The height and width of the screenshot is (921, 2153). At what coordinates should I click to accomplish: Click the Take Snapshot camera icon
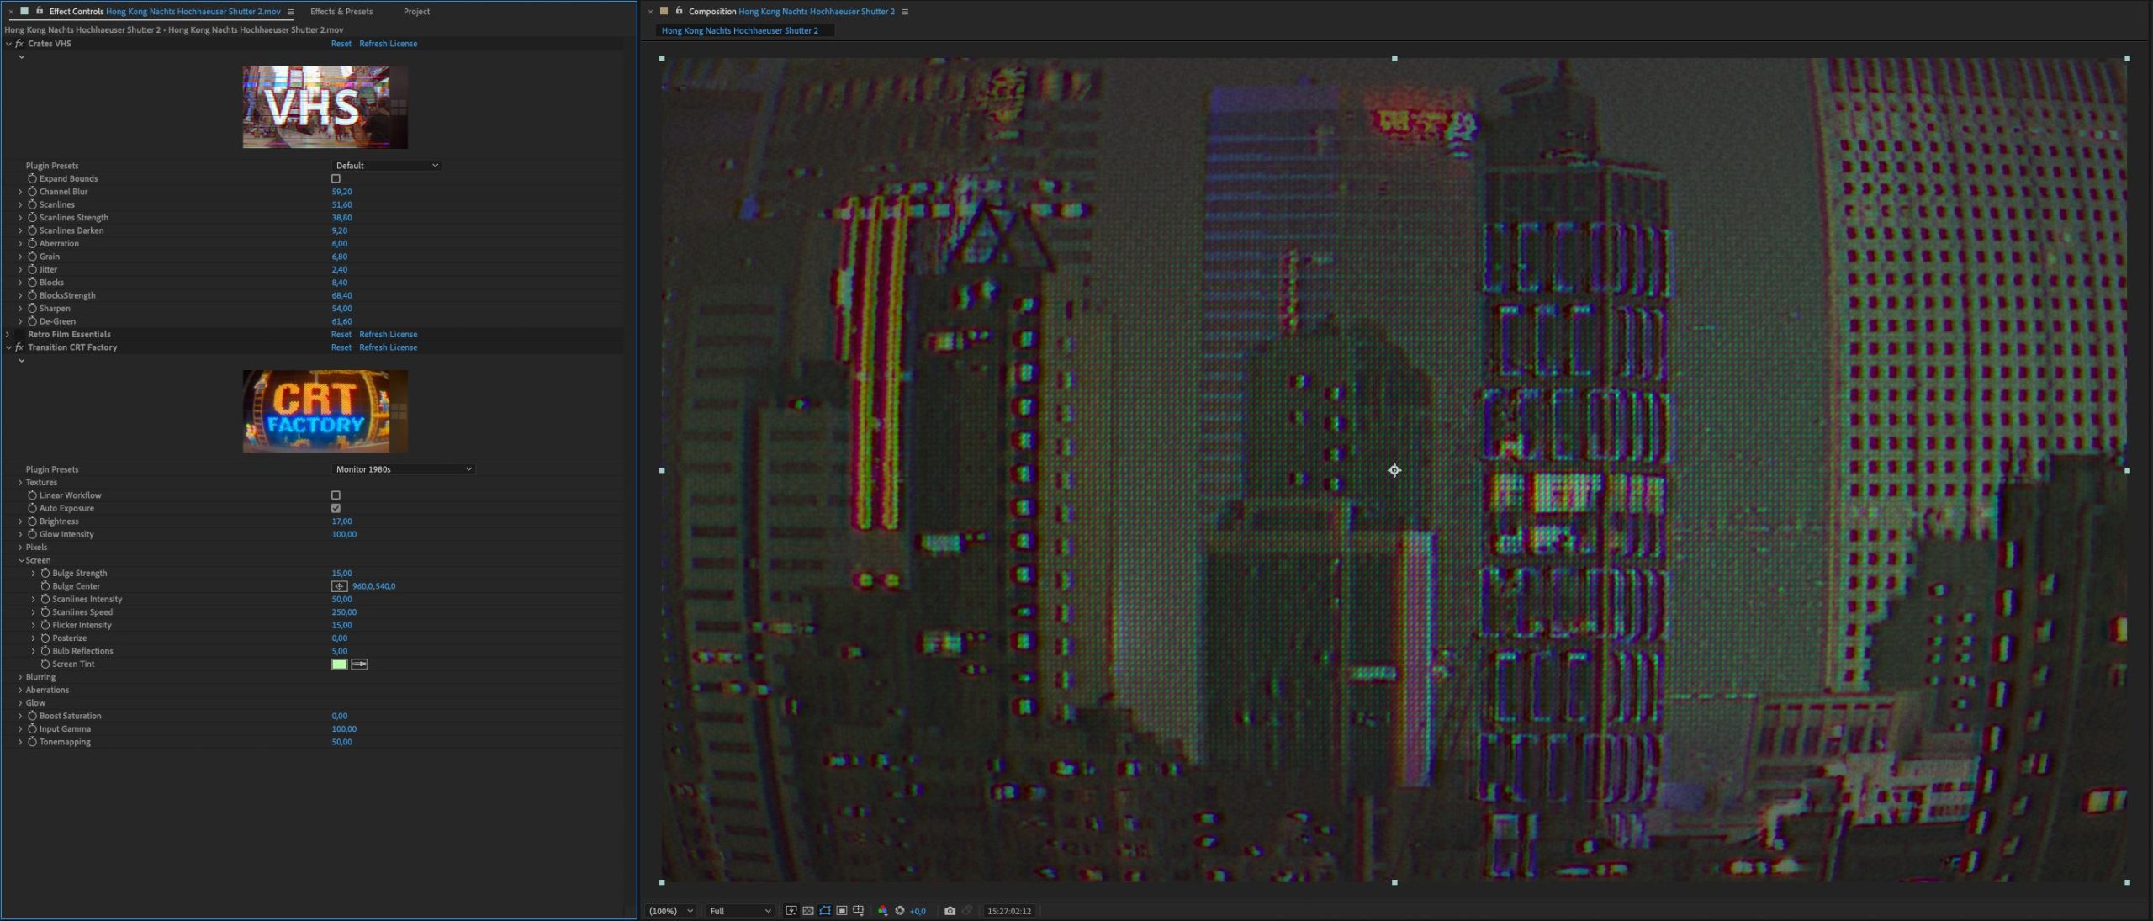950,911
